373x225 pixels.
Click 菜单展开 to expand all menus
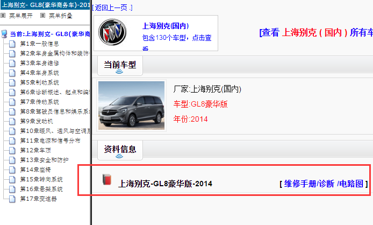(21, 16)
